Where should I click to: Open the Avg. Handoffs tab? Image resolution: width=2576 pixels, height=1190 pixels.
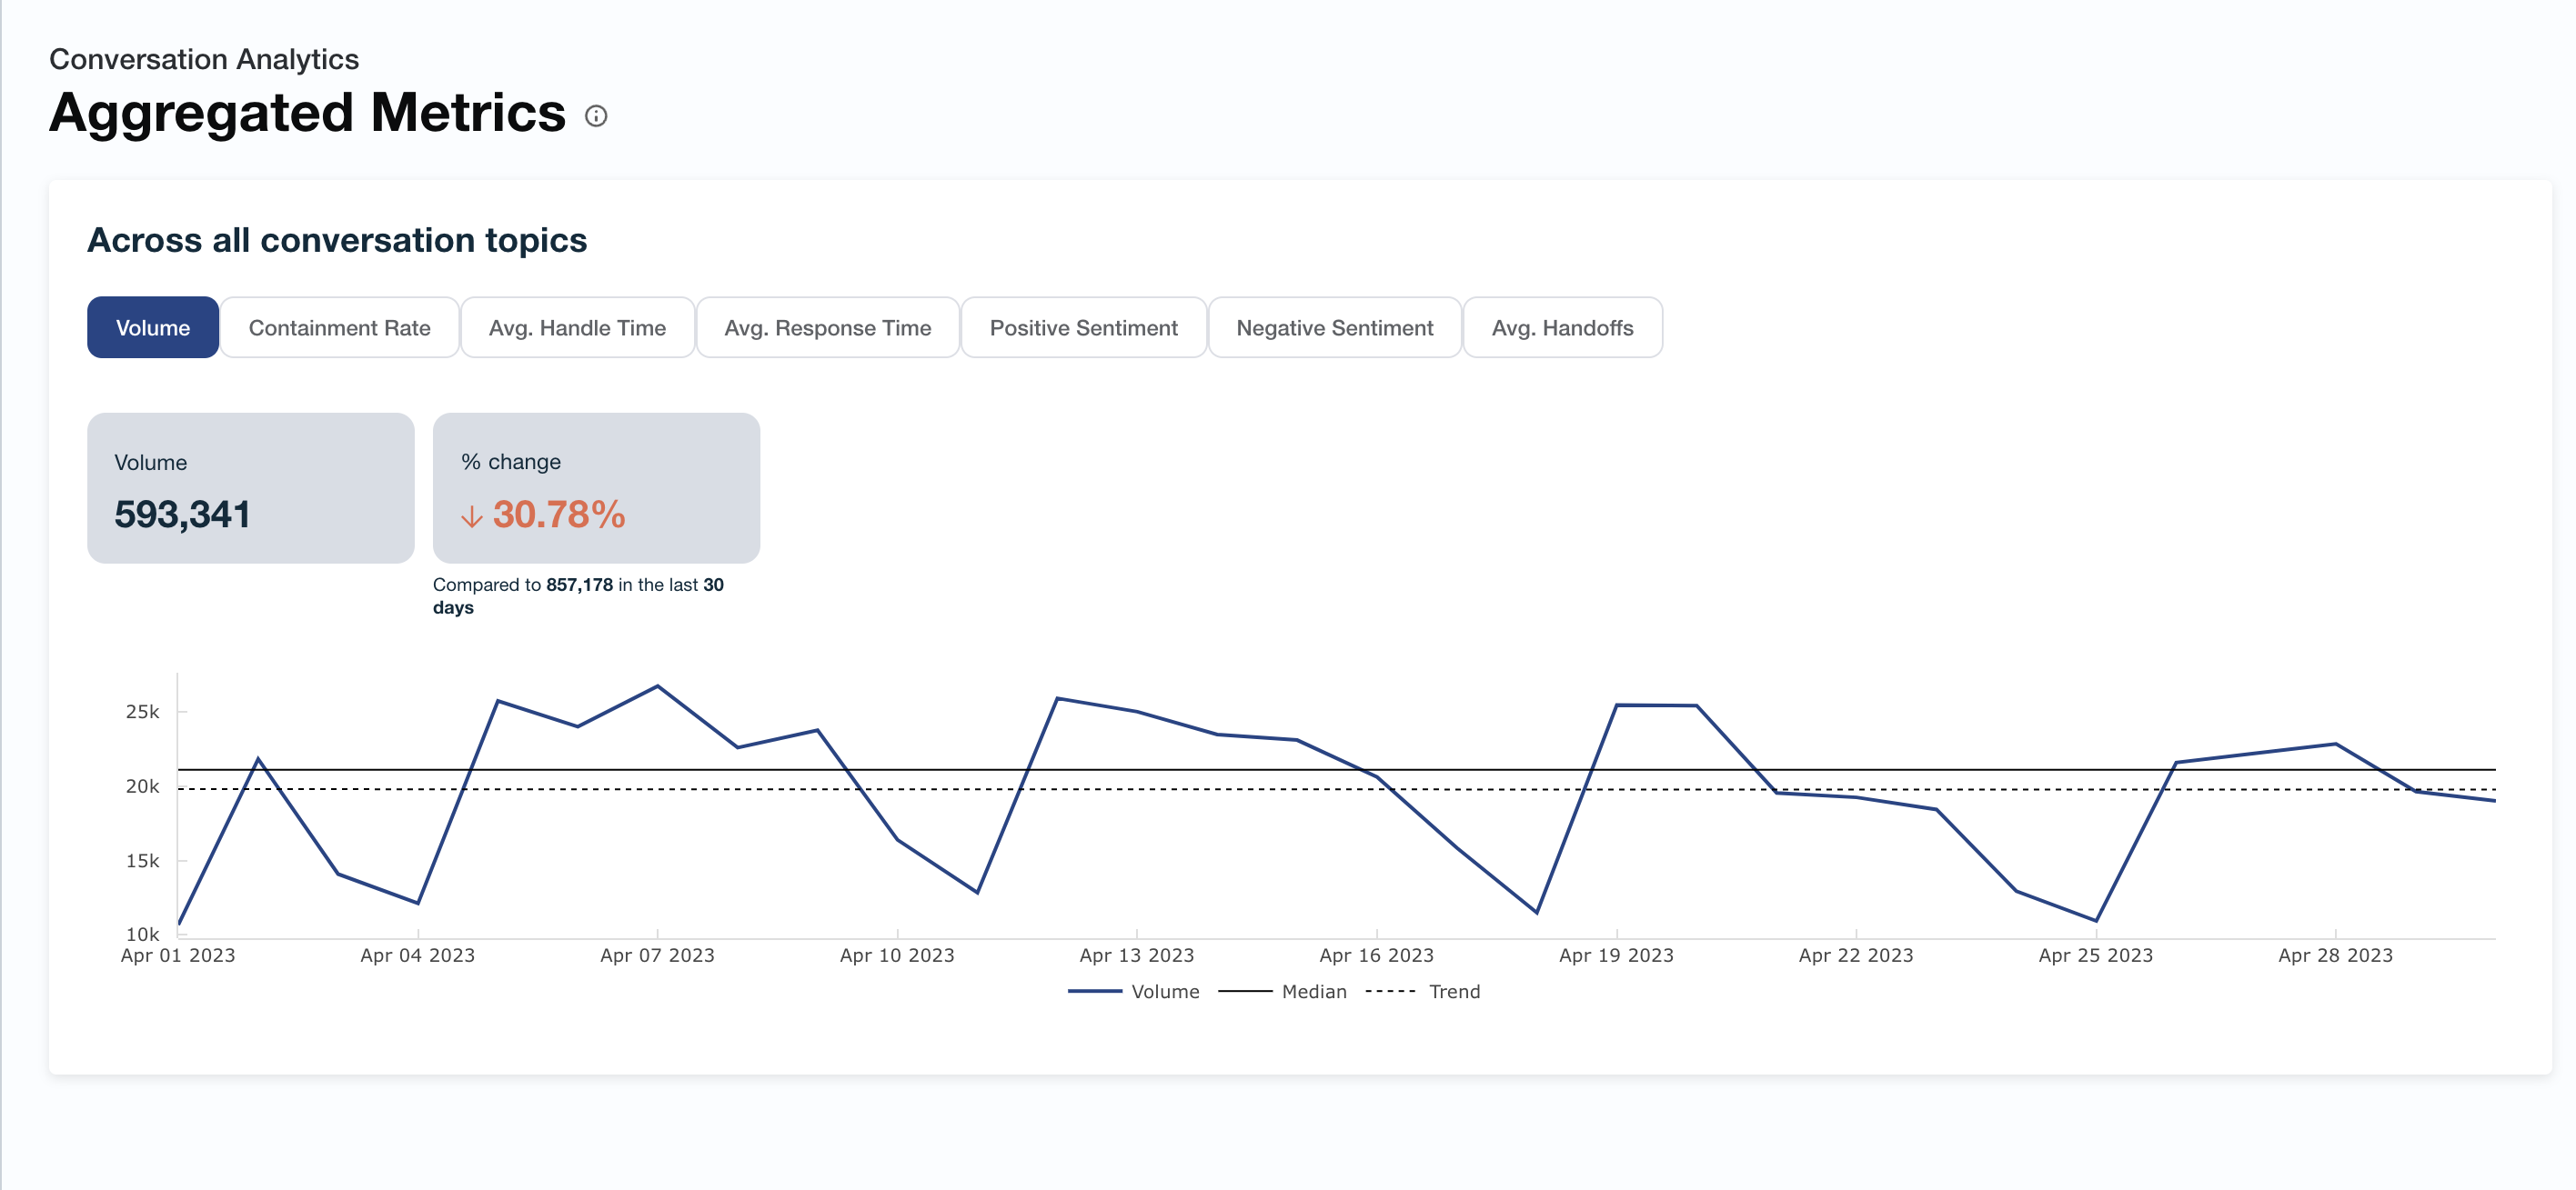coord(1562,327)
